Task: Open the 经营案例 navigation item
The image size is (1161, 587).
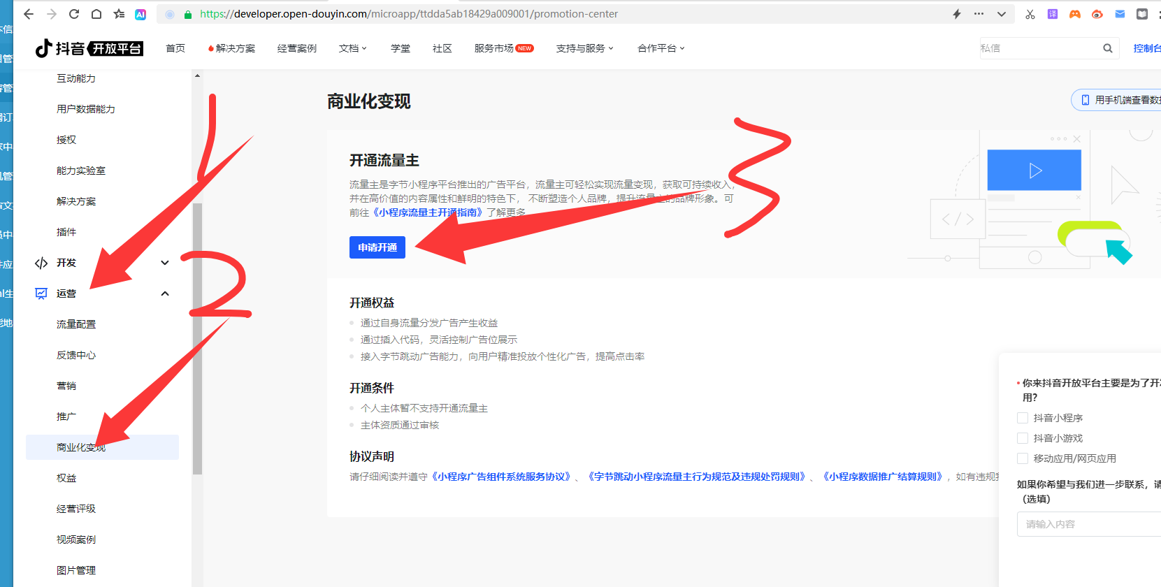Action: tap(297, 48)
